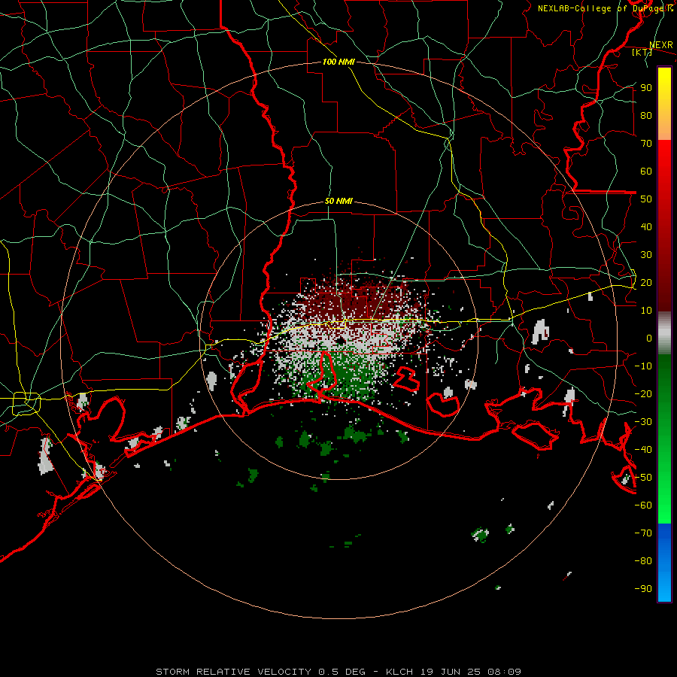Click the "KLCH" station ID in caption
Image resolution: width=677 pixels, height=677 pixels.
pyautogui.click(x=399, y=672)
